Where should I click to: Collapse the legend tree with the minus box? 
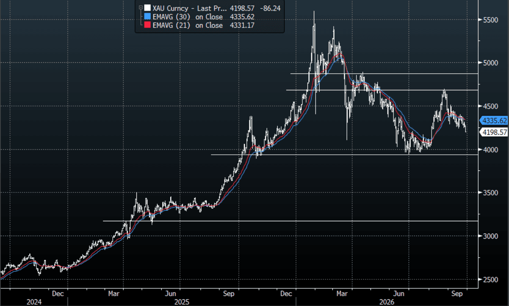[140, 7]
